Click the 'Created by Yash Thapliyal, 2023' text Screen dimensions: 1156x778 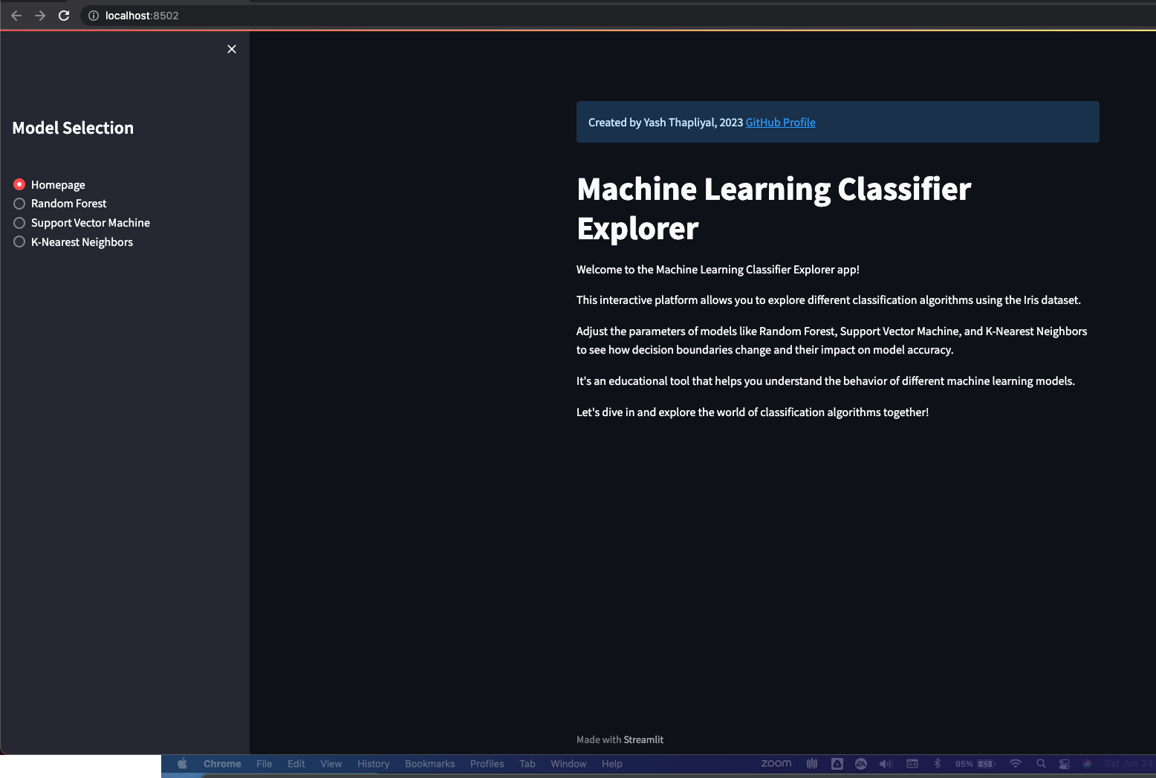click(x=666, y=123)
